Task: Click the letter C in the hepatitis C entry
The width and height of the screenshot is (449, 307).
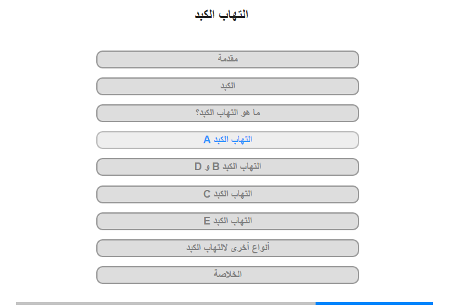Action: tap(207, 194)
